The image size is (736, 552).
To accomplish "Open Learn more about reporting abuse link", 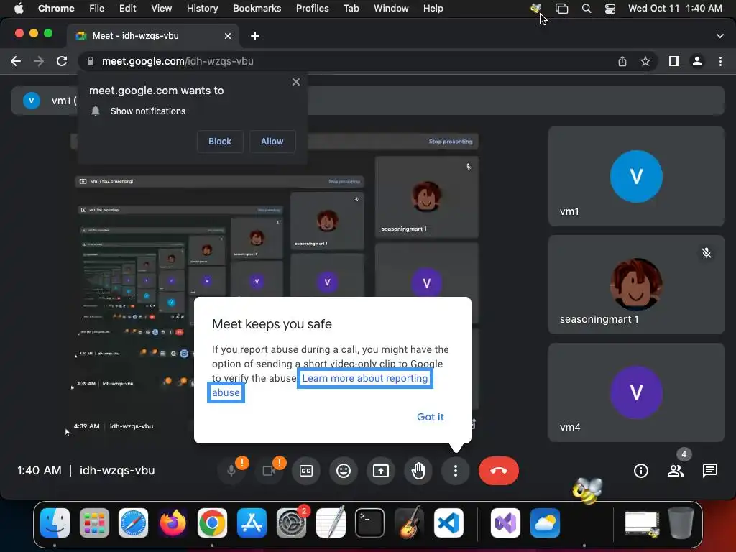I will click(x=365, y=378).
